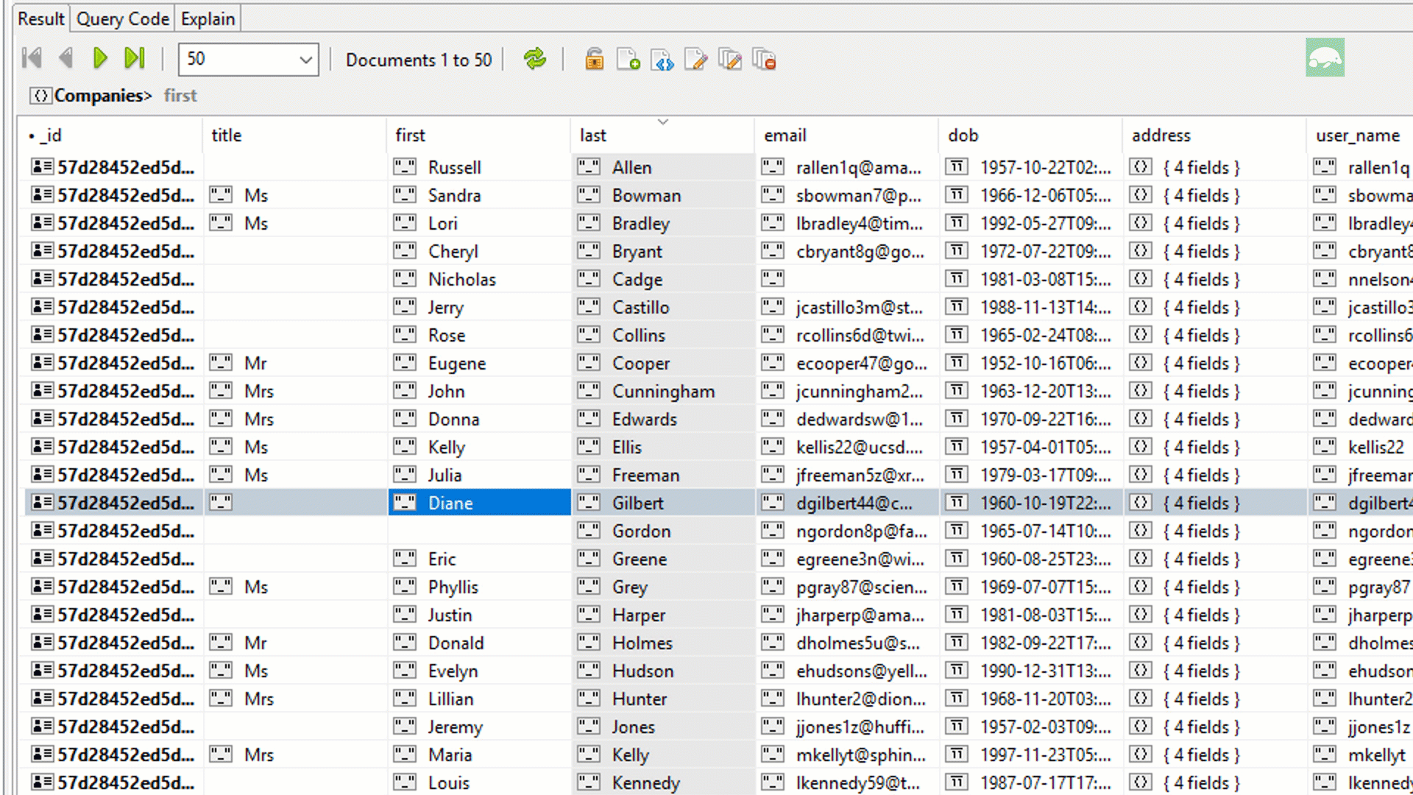1413x795 pixels.
Task: Click the insert new document icon
Action: click(628, 60)
